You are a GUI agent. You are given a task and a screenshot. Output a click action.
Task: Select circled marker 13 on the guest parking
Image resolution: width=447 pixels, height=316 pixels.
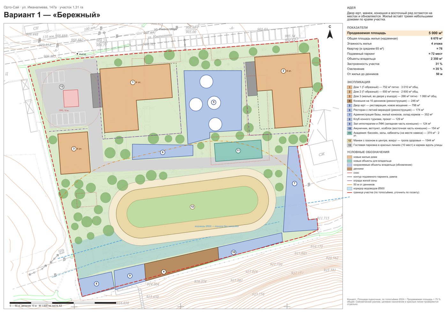pyautogui.click(x=62, y=87)
